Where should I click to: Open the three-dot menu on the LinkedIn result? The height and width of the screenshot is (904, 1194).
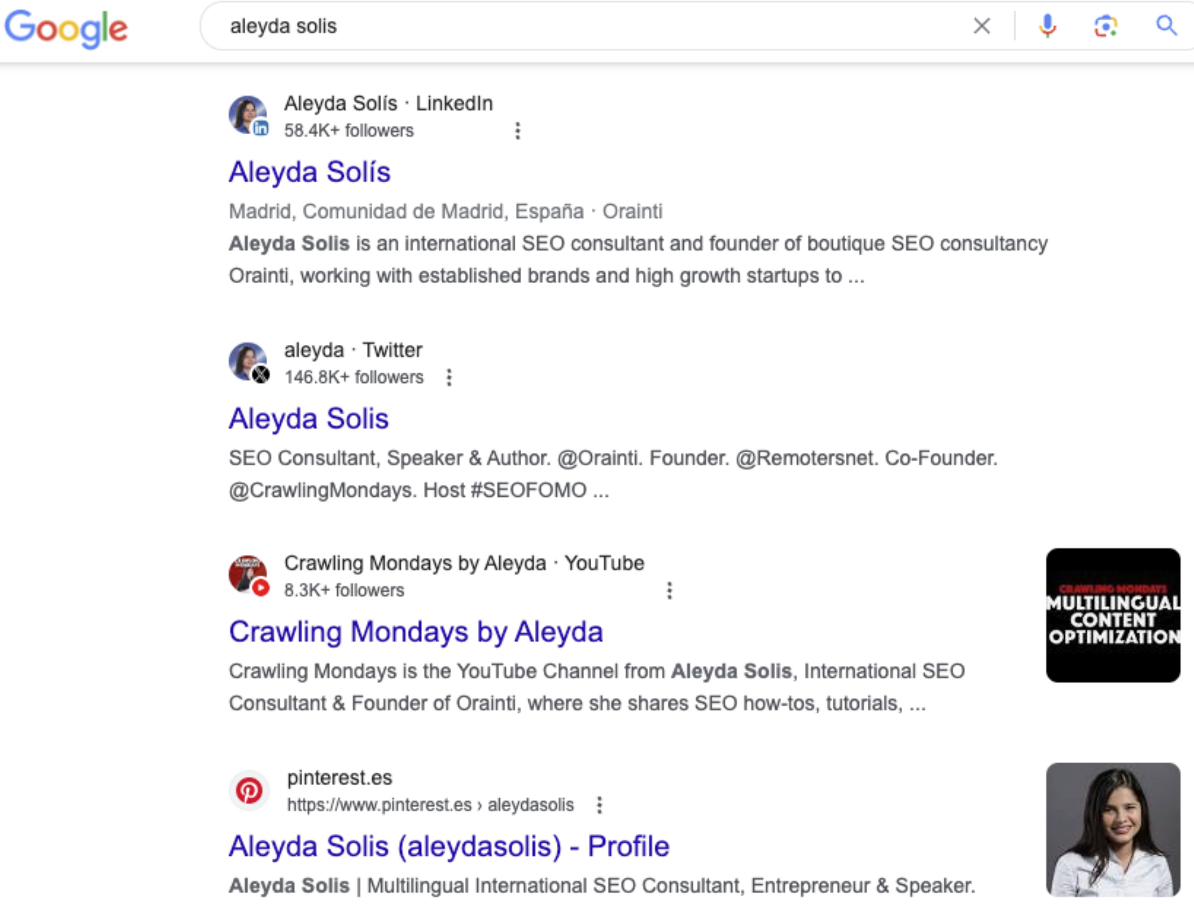[x=517, y=130]
